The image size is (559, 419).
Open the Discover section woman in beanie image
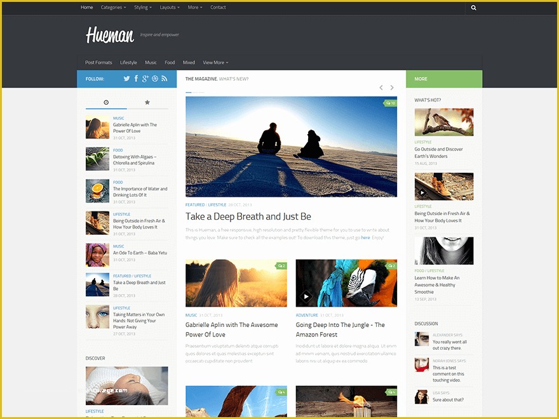pyautogui.click(x=126, y=385)
